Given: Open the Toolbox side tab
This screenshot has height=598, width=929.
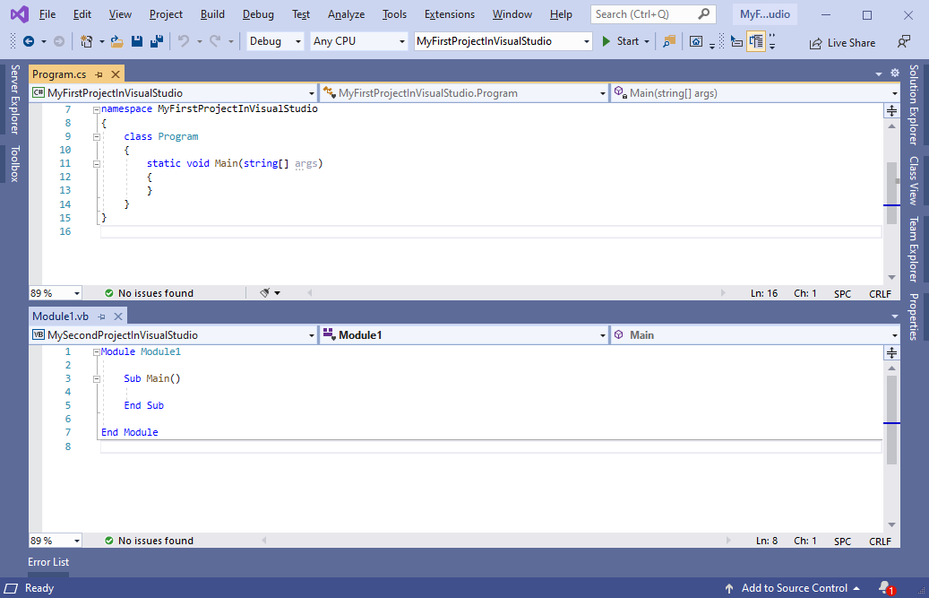Looking at the screenshot, I should click(15, 163).
